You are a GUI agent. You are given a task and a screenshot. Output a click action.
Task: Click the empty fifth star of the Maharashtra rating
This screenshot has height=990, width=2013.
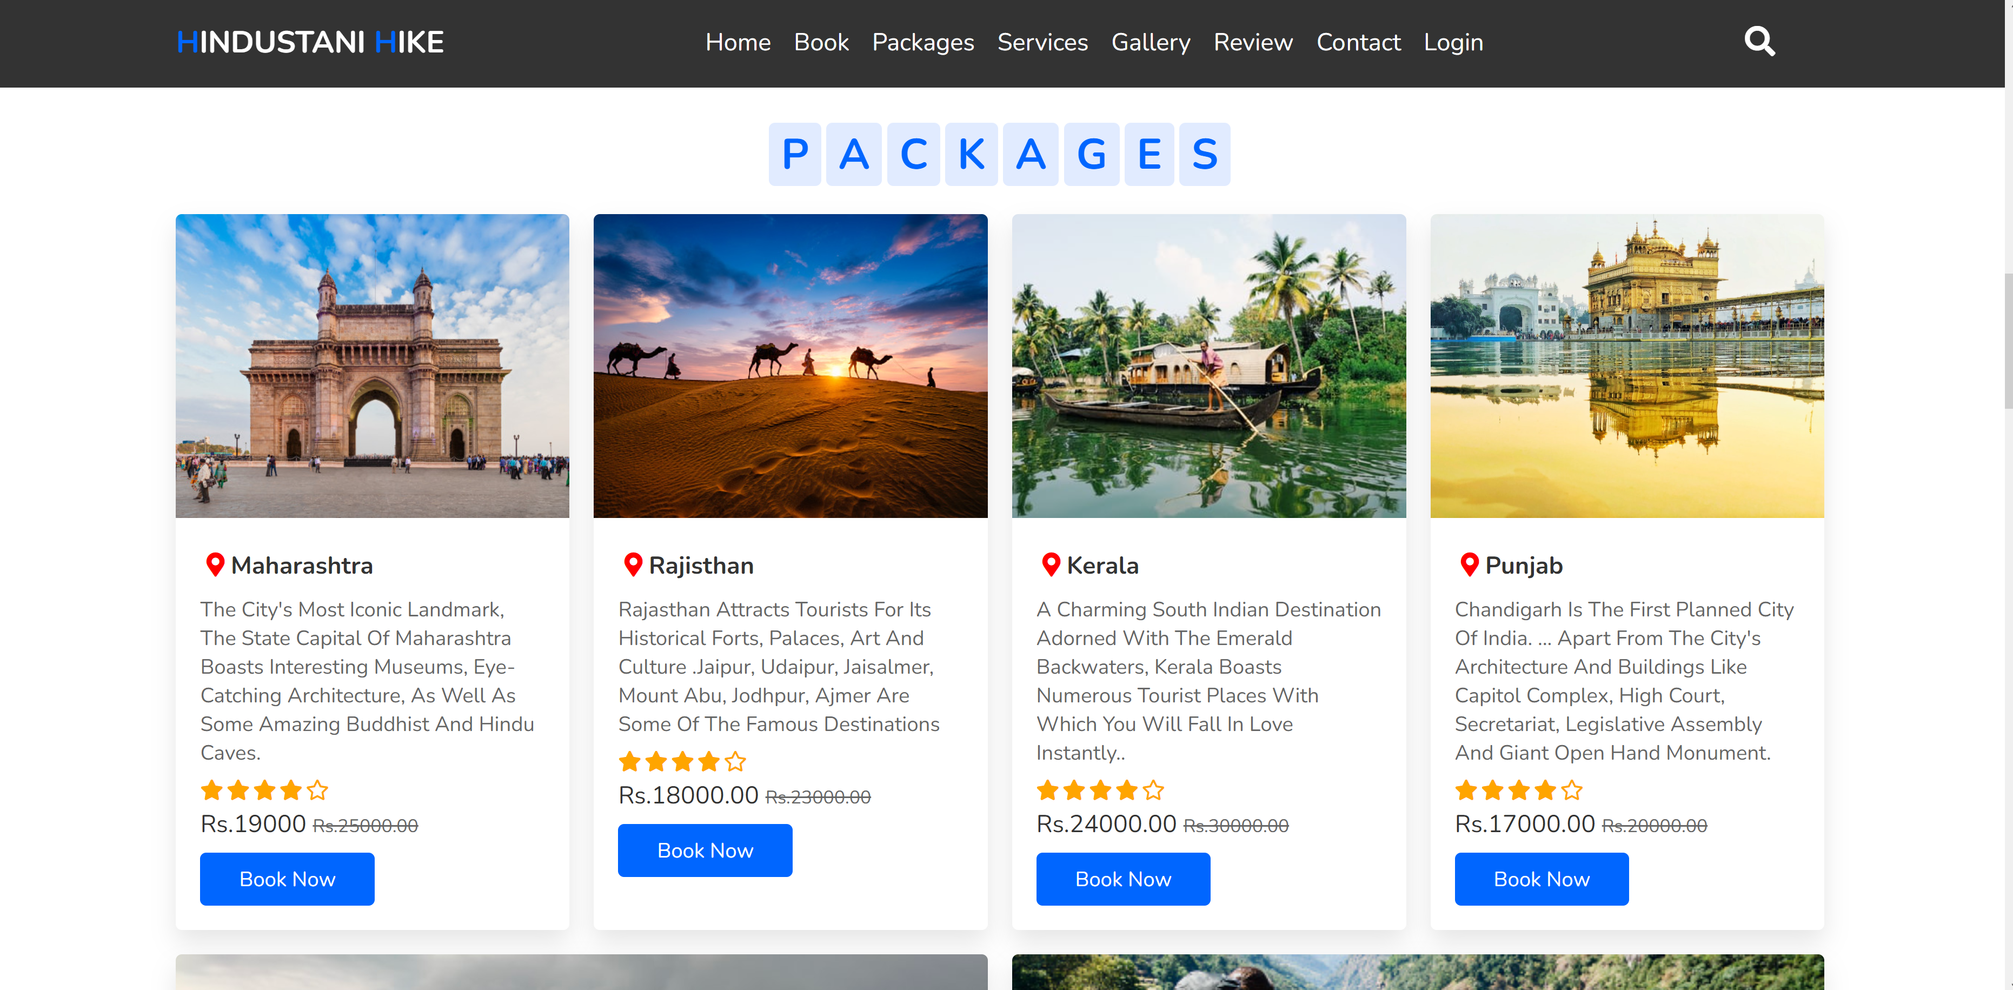coord(317,790)
